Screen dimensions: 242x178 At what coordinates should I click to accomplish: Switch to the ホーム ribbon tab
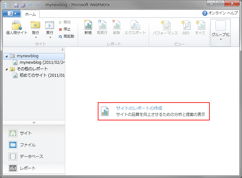(x=30, y=14)
